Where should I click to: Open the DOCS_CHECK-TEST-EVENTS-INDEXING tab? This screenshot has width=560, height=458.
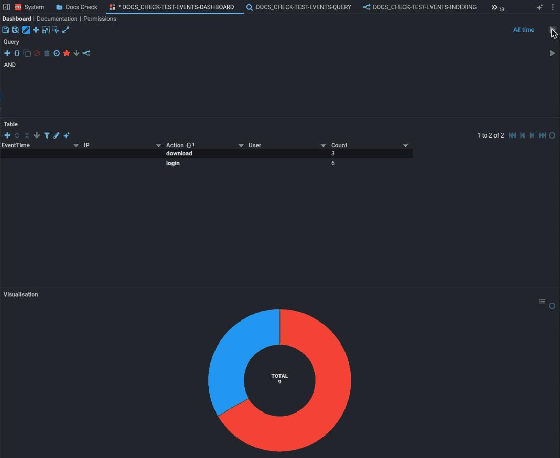tap(420, 7)
